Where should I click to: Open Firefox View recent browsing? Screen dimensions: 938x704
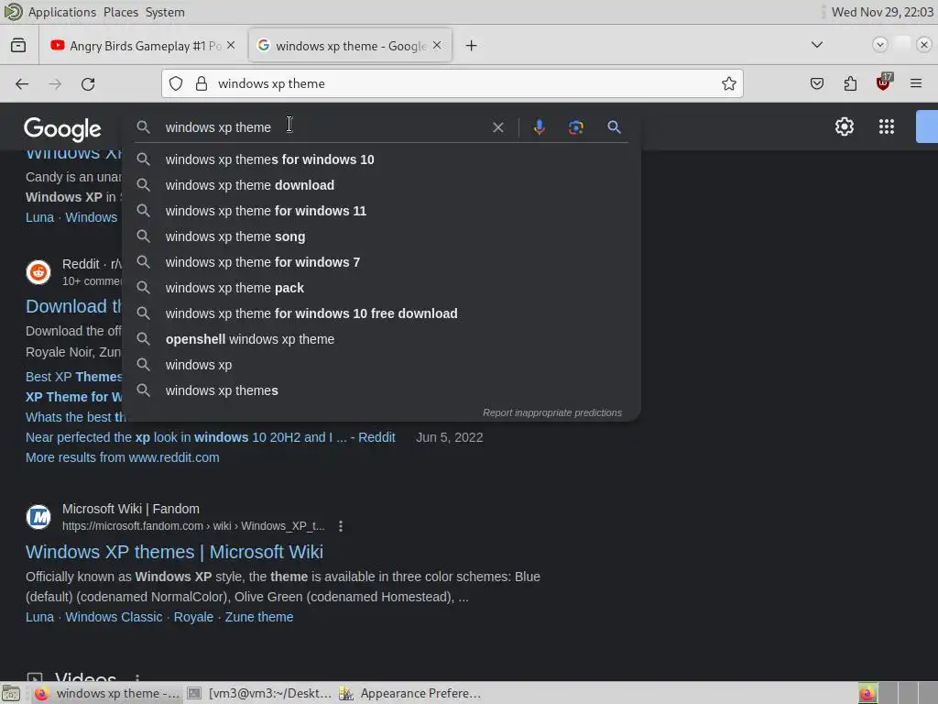pyautogui.click(x=18, y=46)
